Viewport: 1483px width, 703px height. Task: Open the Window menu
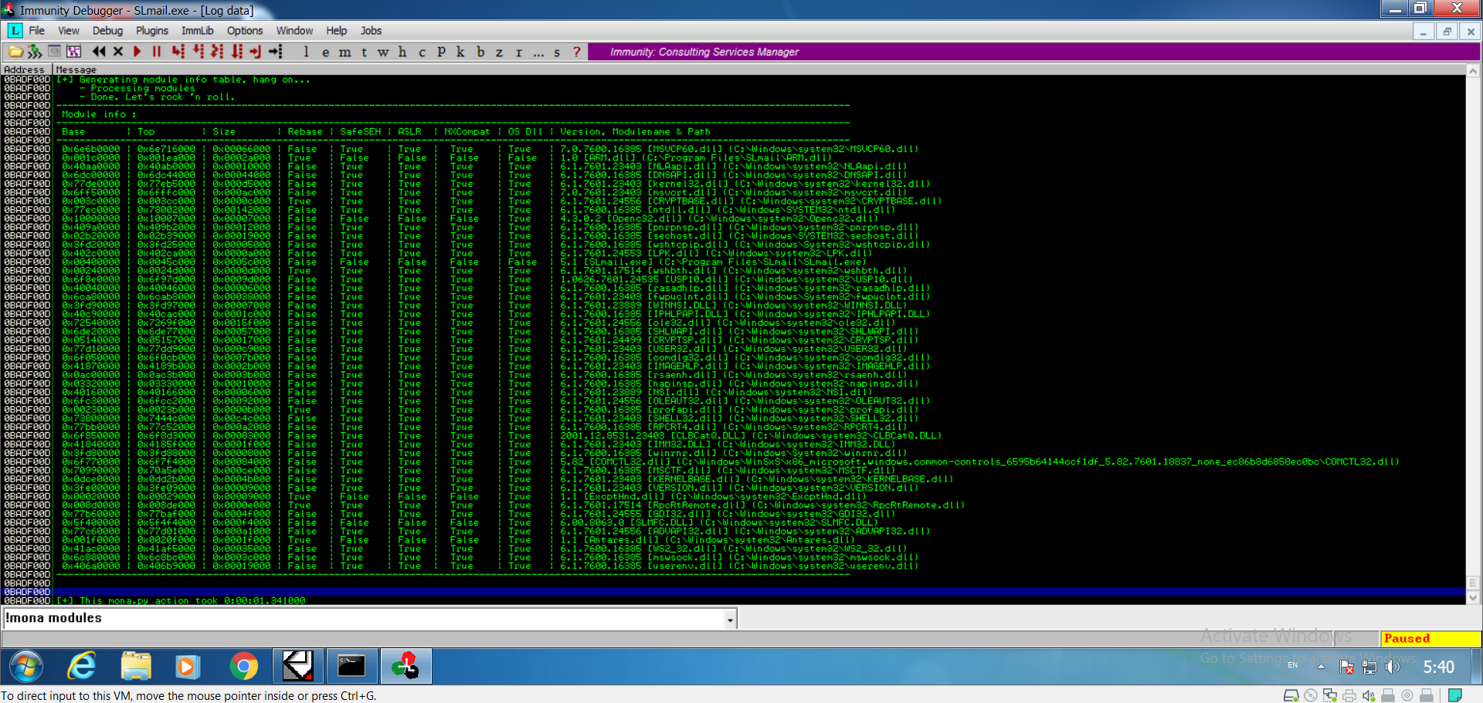click(x=295, y=31)
